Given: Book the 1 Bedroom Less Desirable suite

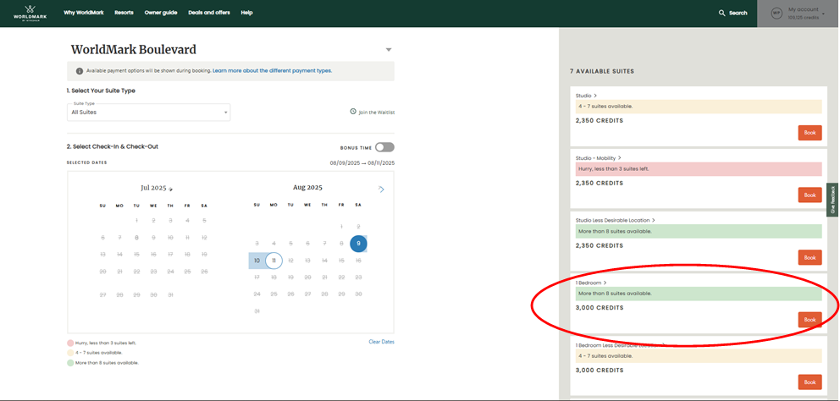Looking at the screenshot, I should (x=810, y=382).
